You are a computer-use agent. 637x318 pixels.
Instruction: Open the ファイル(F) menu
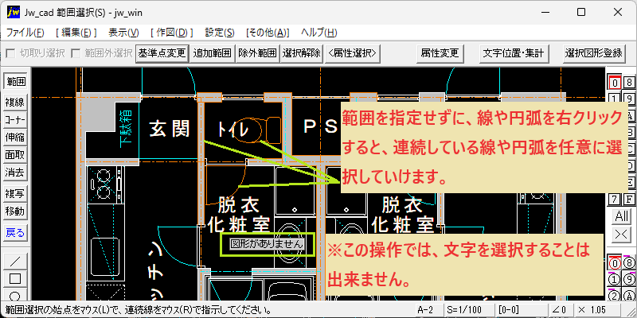click(25, 33)
